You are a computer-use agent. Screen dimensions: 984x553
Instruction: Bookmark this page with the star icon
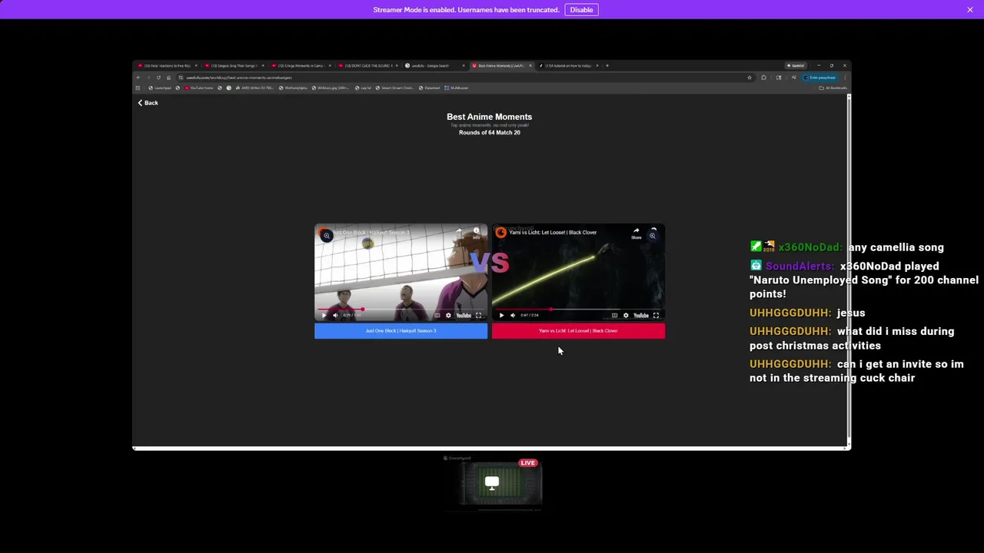[750, 78]
